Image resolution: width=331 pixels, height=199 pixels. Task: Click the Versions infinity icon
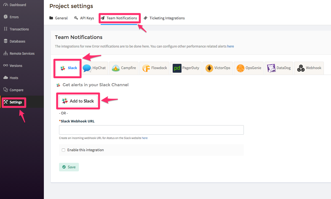[x=6, y=66]
